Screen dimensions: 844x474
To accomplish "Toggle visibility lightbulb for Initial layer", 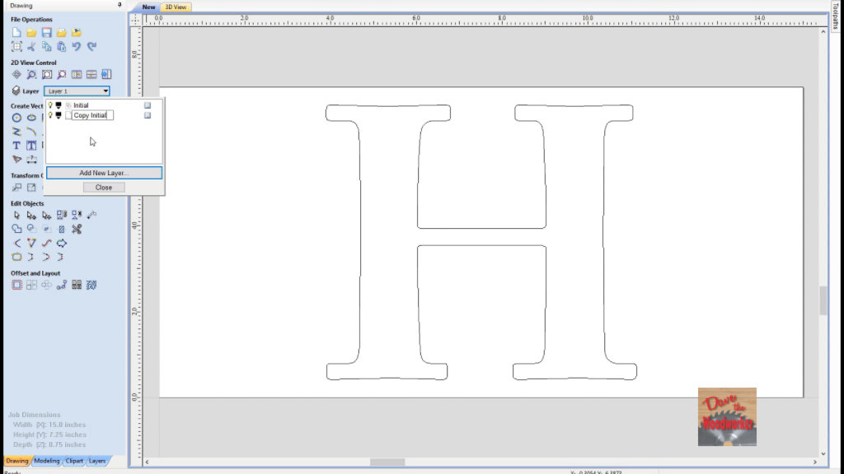I will pos(50,105).
